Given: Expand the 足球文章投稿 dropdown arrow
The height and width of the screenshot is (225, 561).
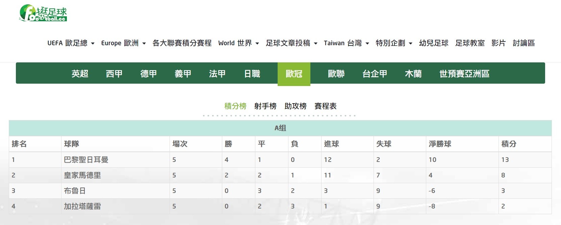Looking at the screenshot, I should (316, 44).
